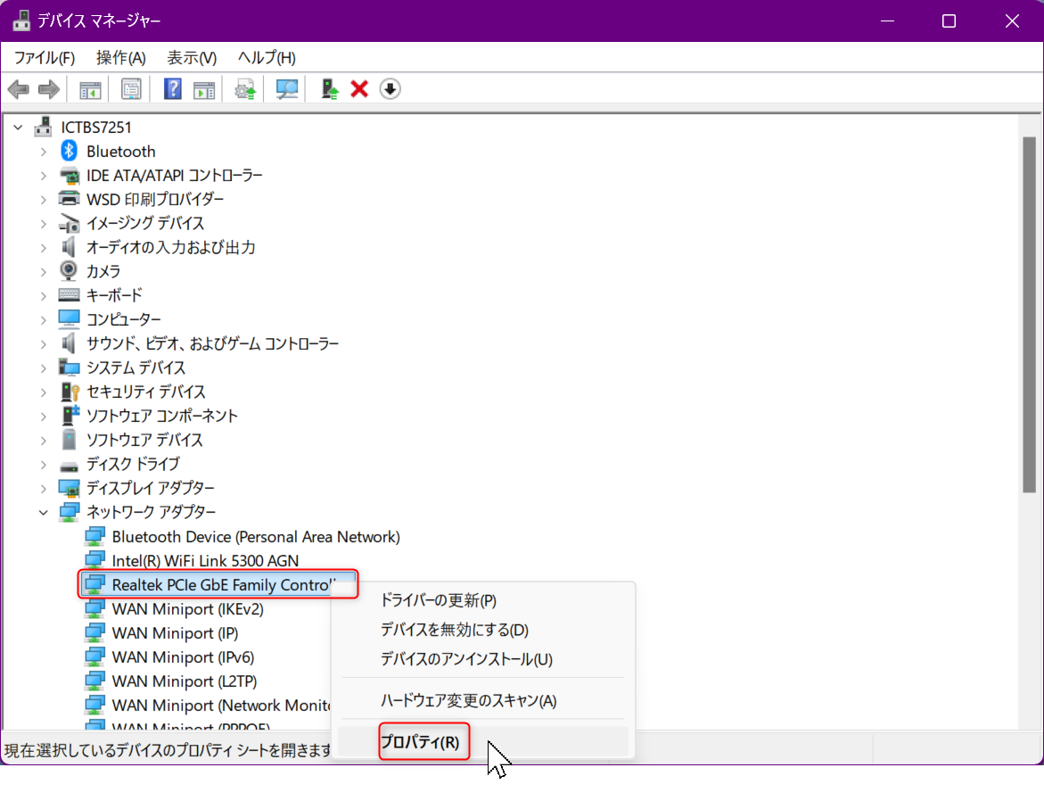Select WAN Miniport (IKEv2) entry
Screen dimensions: 1044x809
(188, 608)
